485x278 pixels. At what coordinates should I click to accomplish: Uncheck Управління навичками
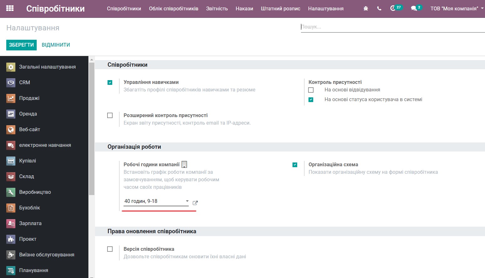point(110,82)
